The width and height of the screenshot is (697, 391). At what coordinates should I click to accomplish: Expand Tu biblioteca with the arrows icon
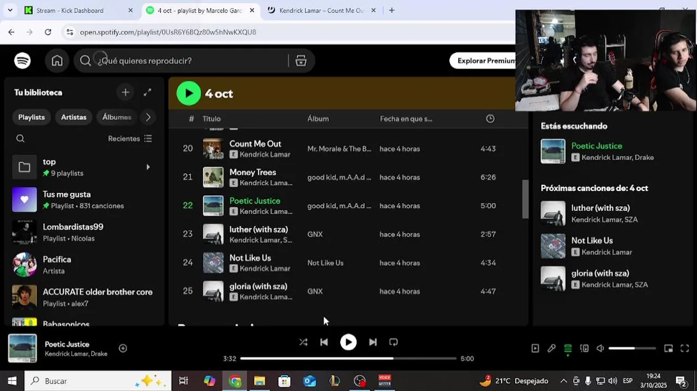[x=148, y=92]
